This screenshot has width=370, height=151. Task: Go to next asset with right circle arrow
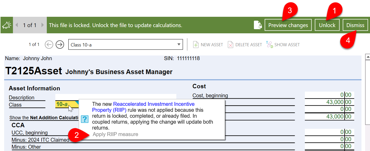click(60, 44)
